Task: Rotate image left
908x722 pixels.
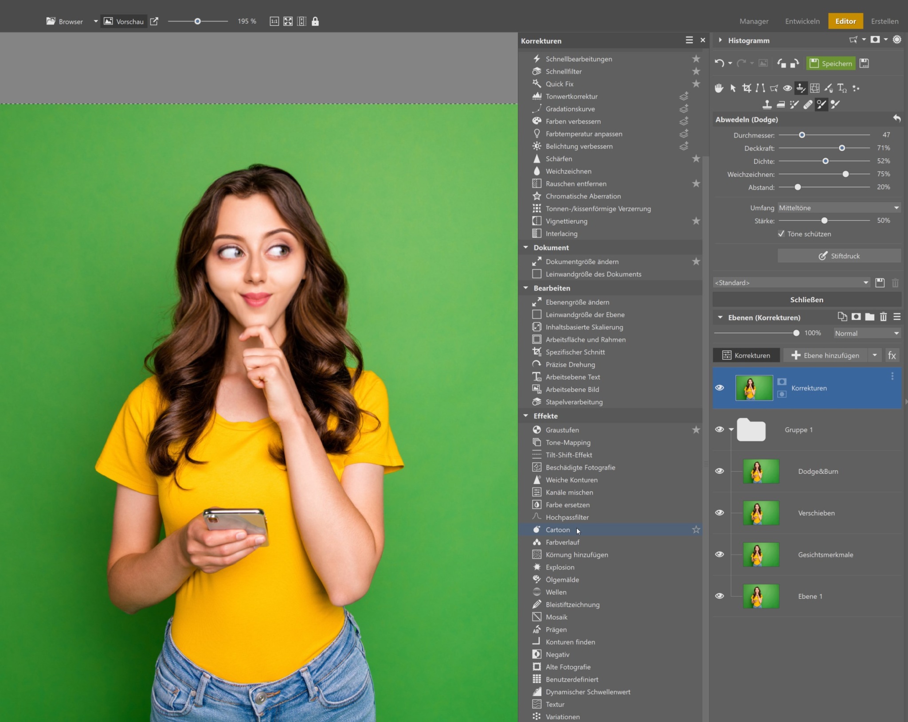Action: coord(781,63)
